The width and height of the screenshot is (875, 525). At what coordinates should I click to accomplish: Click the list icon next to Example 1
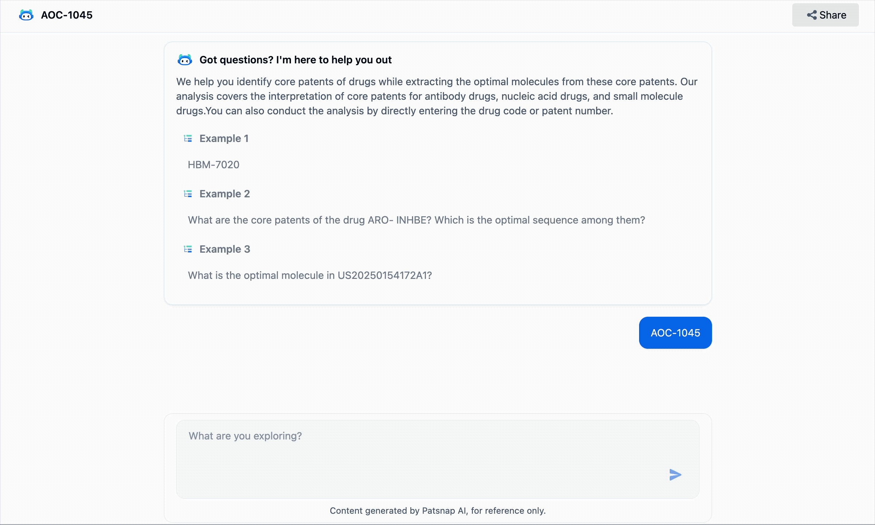point(188,138)
